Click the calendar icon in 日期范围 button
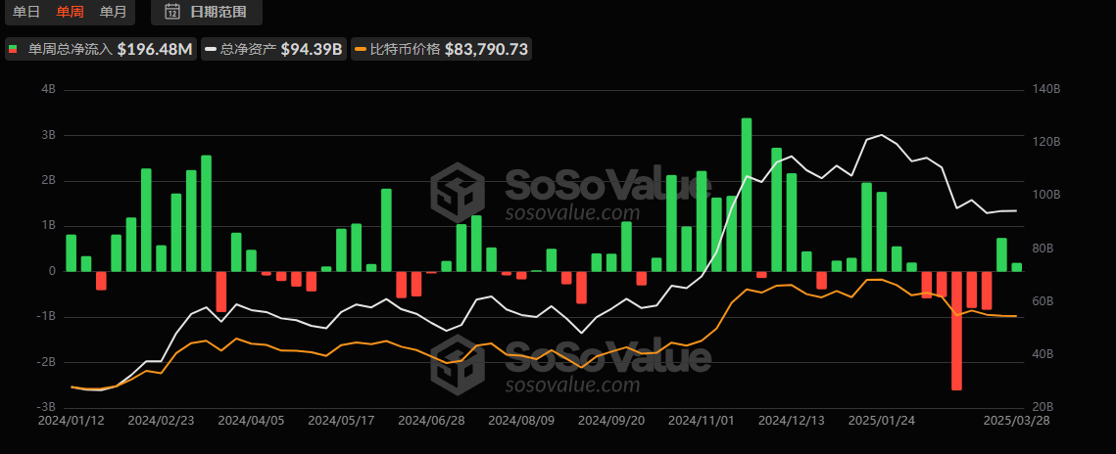The image size is (1116, 454). tap(171, 12)
